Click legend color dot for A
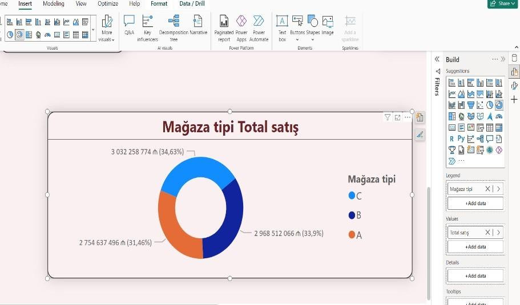This screenshot has height=305, width=520. (352, 235)
